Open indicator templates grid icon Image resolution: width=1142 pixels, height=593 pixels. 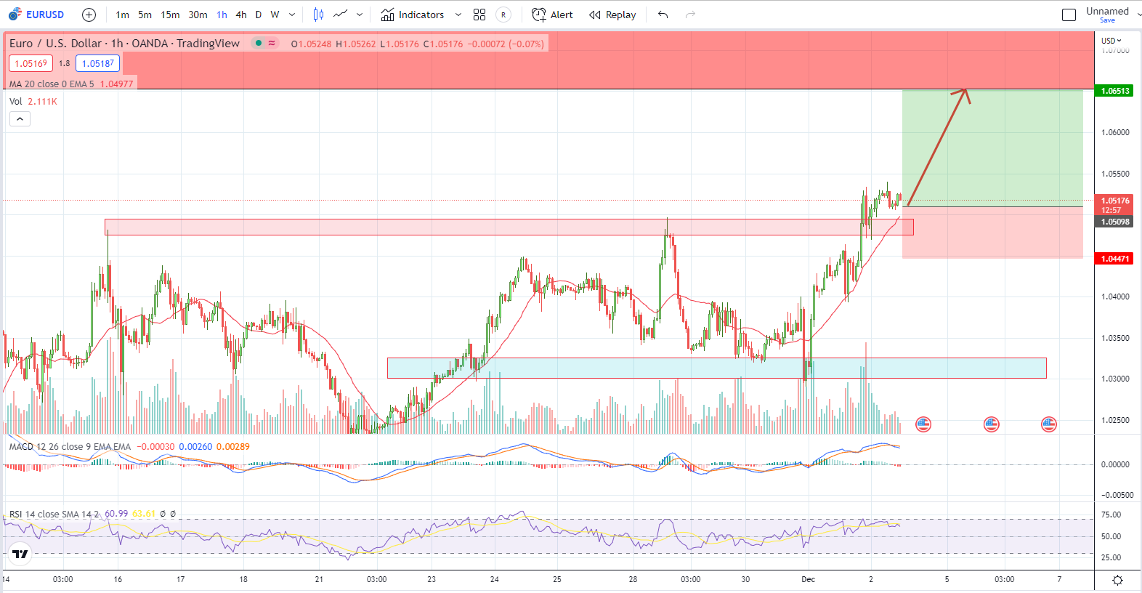[x=479, y=15]
